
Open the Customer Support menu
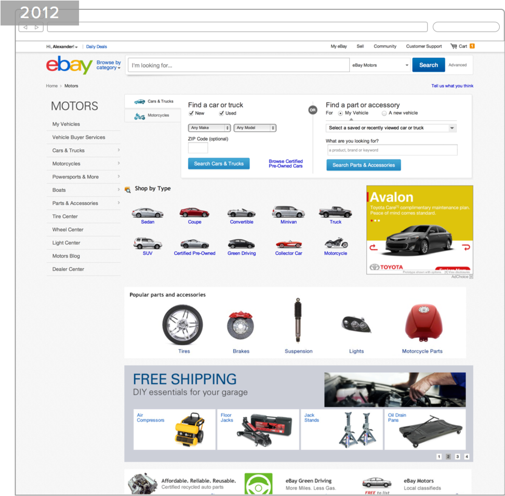point(423,46)
